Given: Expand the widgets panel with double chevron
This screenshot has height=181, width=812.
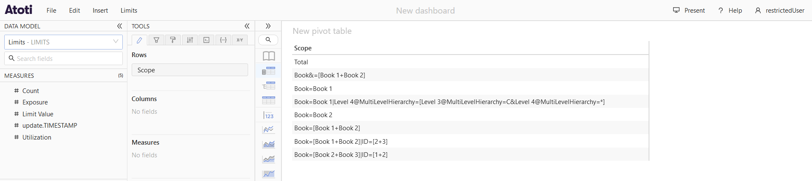Looking at the screenshot, I should [268, 26].
